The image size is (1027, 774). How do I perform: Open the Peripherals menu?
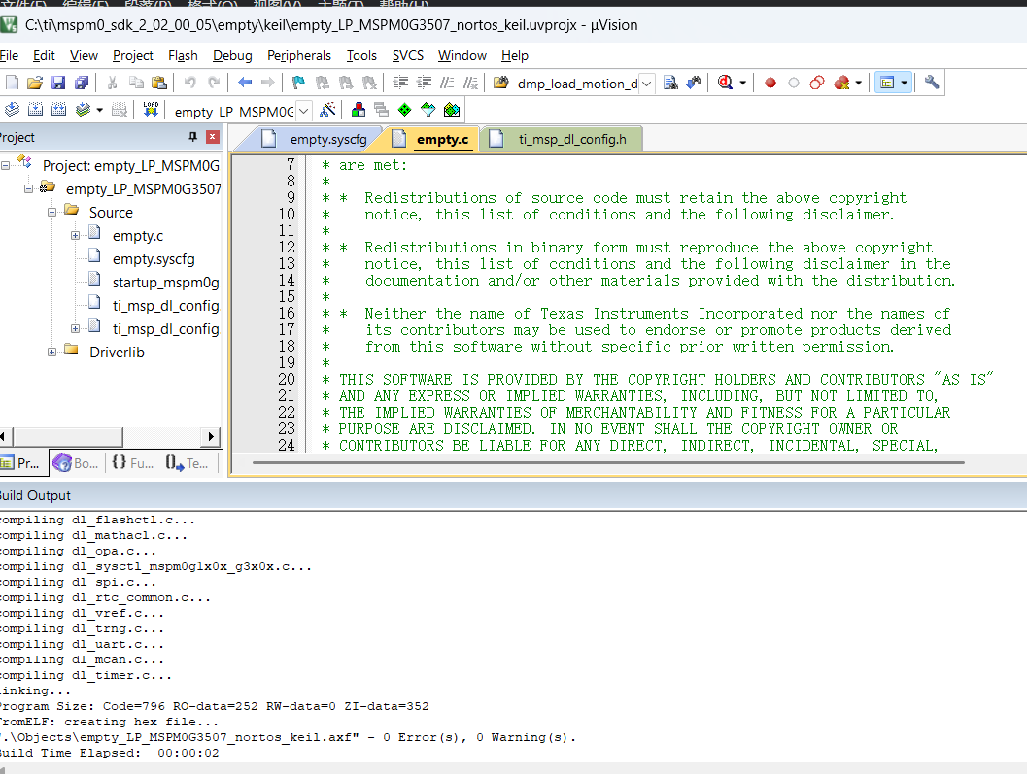tap(298, 55)
